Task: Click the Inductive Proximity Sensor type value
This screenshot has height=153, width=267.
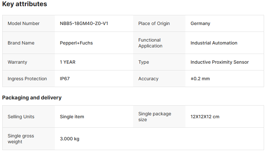Action: (219, 62)
